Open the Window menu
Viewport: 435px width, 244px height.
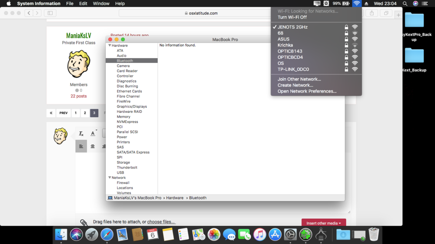coord(101,3)
